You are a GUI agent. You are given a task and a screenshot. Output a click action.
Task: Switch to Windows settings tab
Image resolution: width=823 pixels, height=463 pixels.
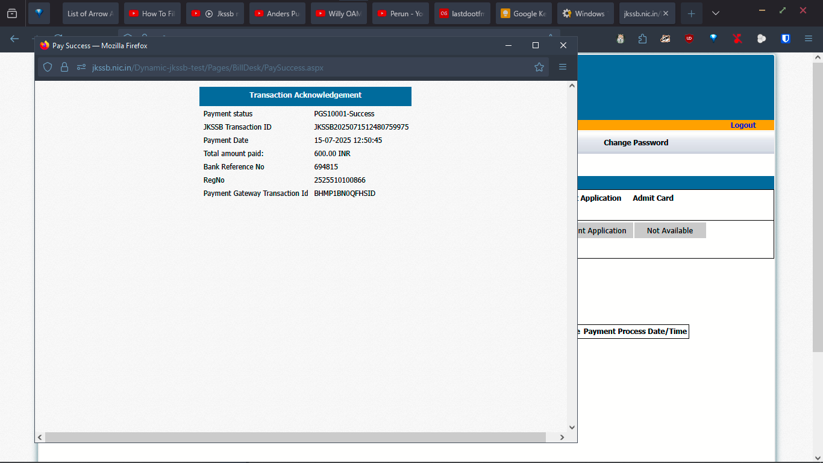pos(585,13)
